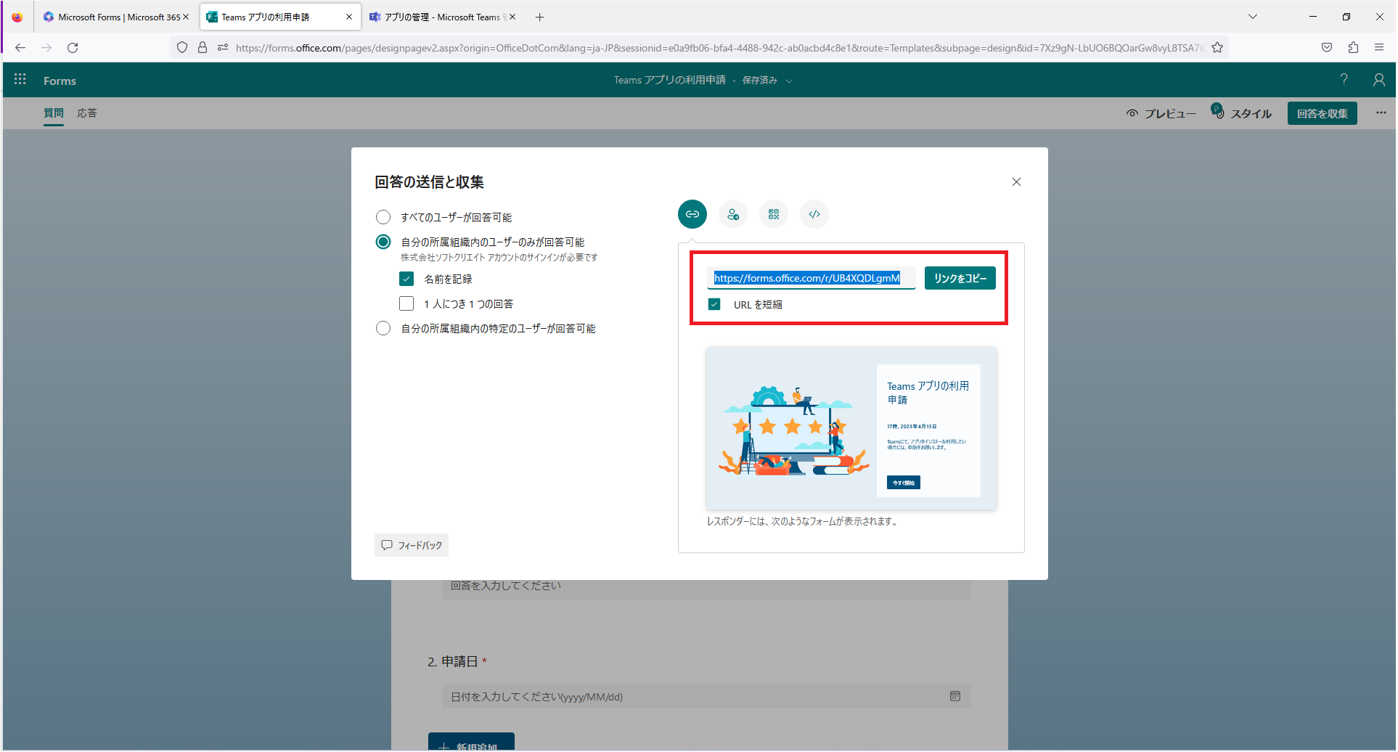Reload the page in the browser
This screenshot has height=752, width=1398.
click(x=73, y=48)
